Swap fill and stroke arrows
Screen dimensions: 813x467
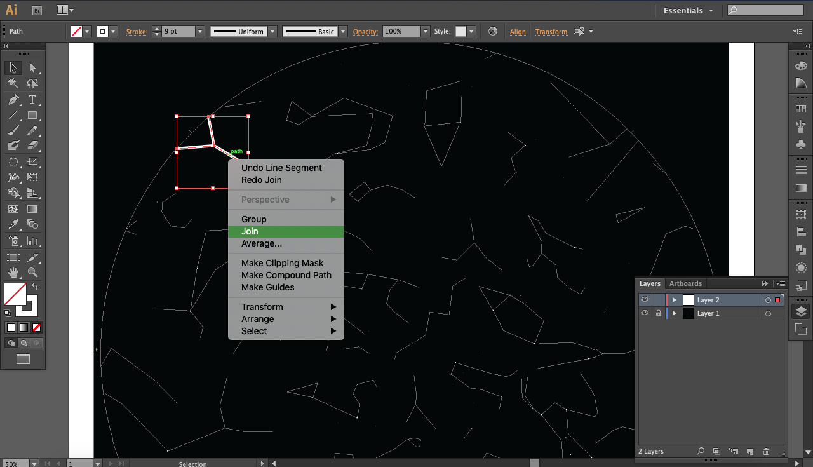click(36, 287)
